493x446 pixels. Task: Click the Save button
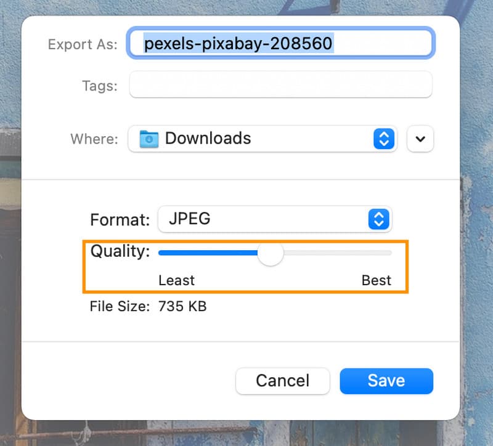(x=386, y=381)
